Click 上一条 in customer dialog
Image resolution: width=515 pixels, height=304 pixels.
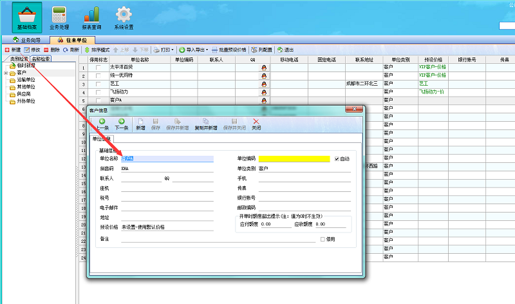tap(102, 124)
